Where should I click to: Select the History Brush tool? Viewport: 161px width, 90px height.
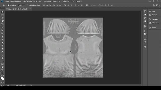(2, 40)
